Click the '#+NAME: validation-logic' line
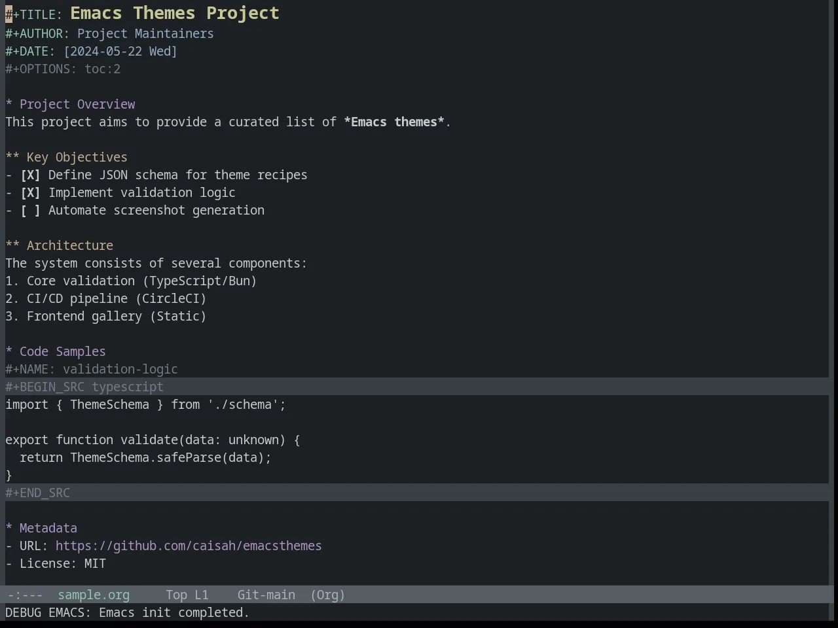The width and height of the screenshot is (838, 628). pyautogui.click(x=92, y=369)
